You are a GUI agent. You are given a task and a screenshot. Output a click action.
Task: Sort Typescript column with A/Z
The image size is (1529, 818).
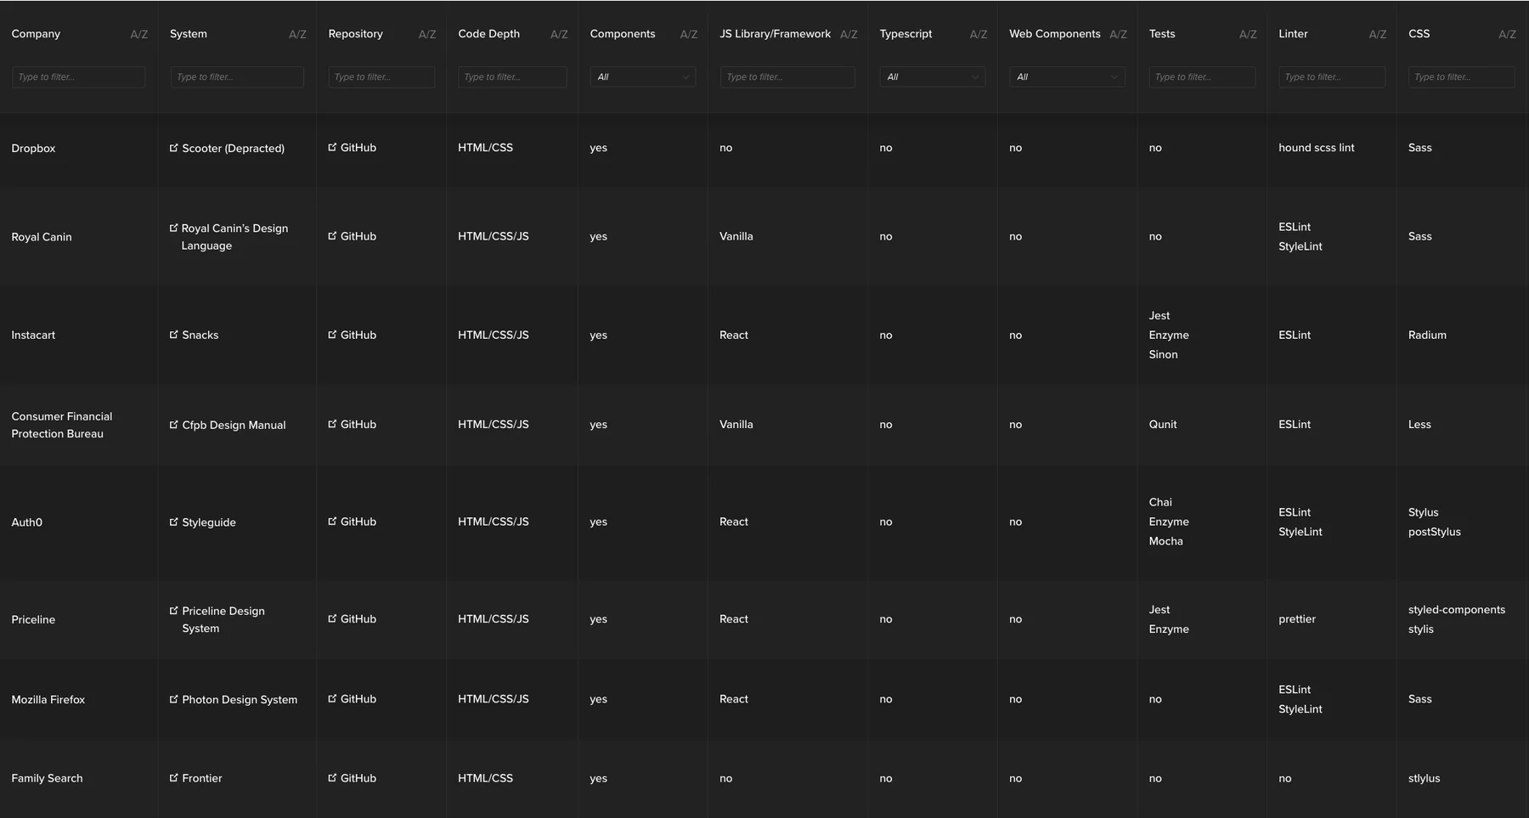(979, 35)
